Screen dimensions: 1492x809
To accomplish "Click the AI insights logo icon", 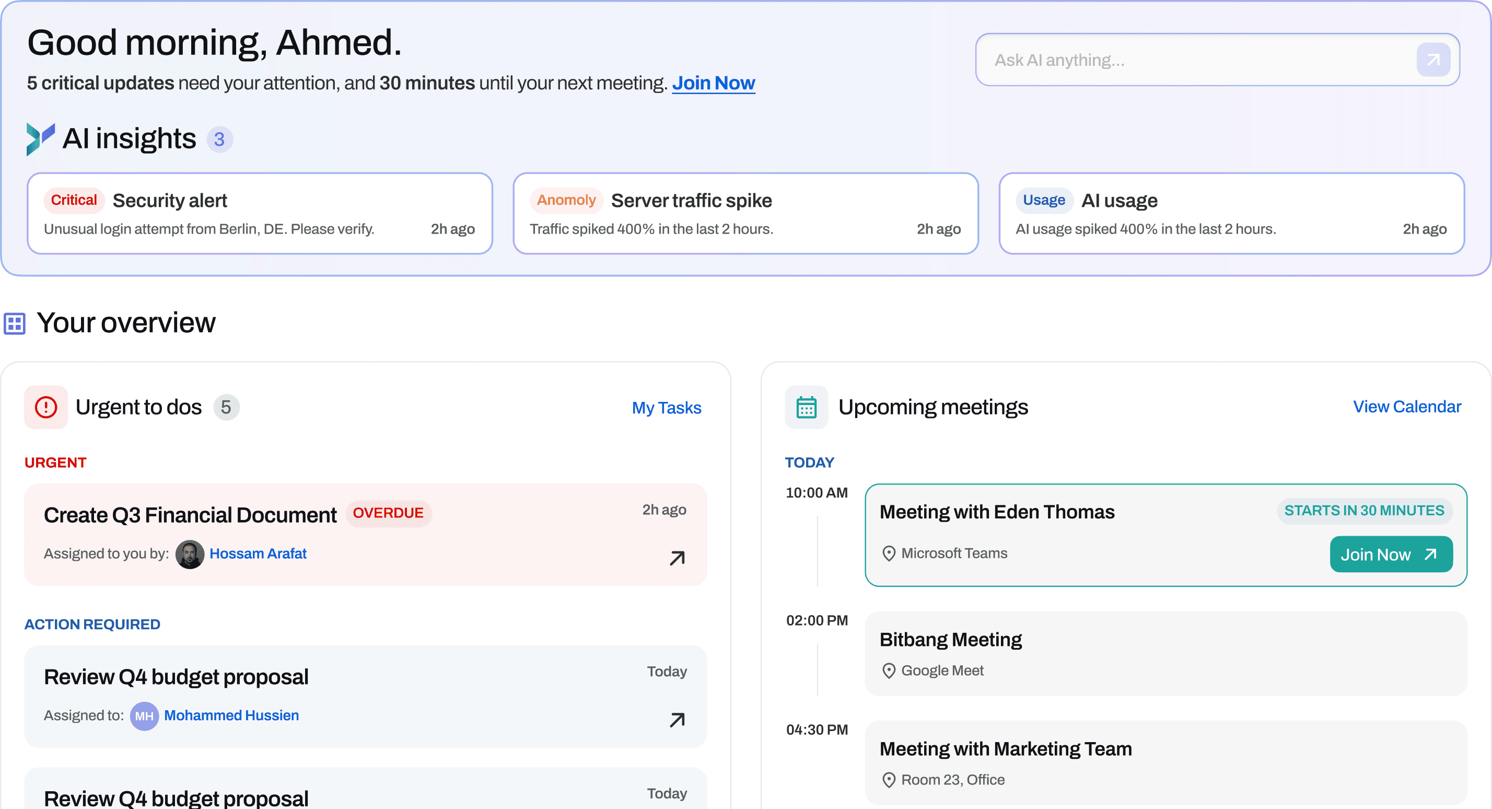I will click(40, 139).
